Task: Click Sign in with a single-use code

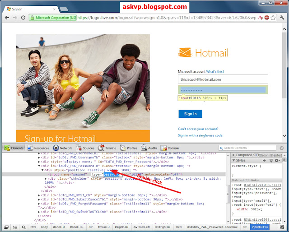Action: tap(200, 135)
